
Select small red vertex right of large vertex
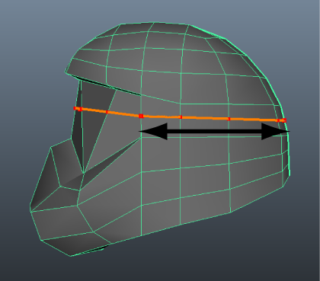point(181,117)
